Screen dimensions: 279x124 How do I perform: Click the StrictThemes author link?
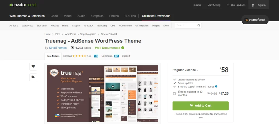[x=58, y=48]
